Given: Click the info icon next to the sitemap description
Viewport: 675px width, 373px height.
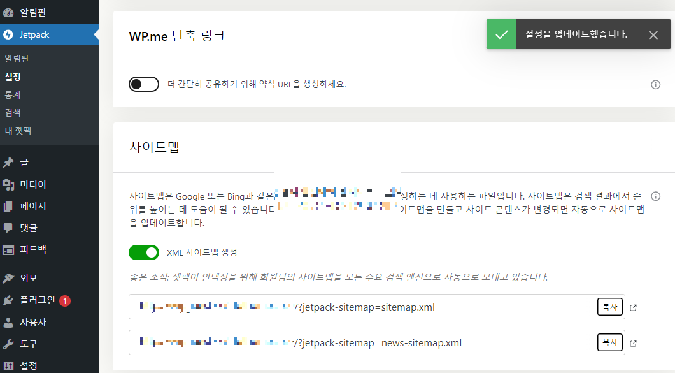Looking at the screenshot, I should (656, 196).
